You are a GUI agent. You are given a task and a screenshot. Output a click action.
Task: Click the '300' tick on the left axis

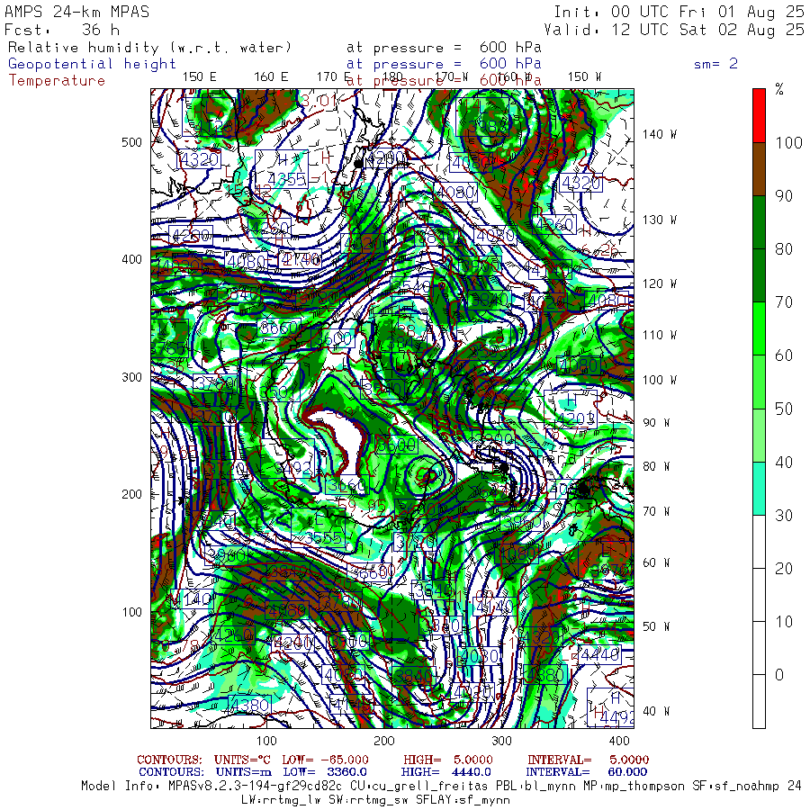coord(131,377)
